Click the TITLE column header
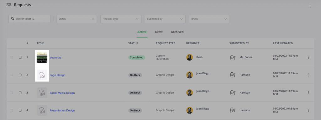Viewport: 321px width, 120px height. 40,43
